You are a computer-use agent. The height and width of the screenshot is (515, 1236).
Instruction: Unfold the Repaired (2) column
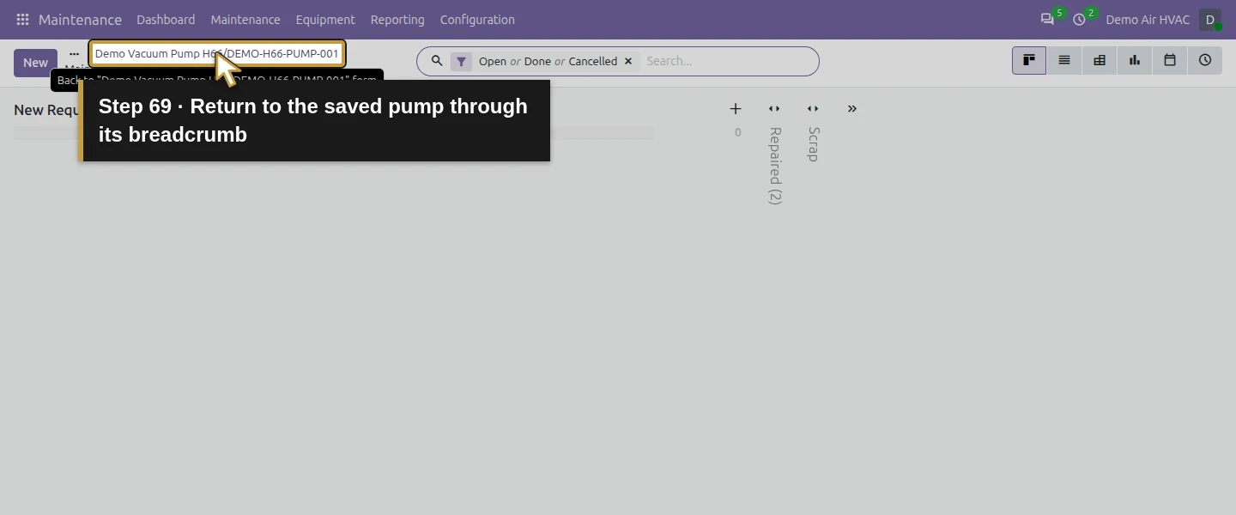pos(774,109)
